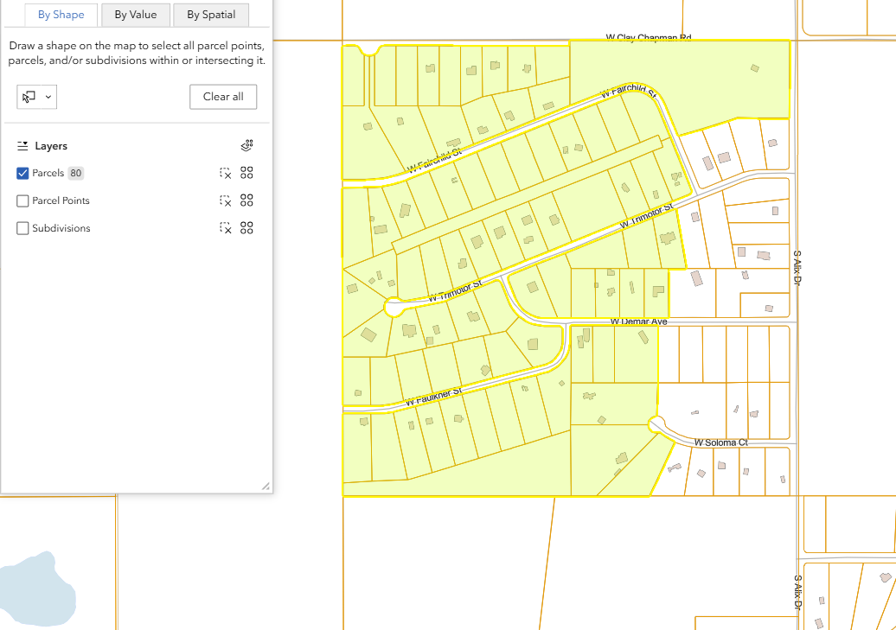
Task: Uncheck the Parcels layer checkbox
Action: [22, 173]
